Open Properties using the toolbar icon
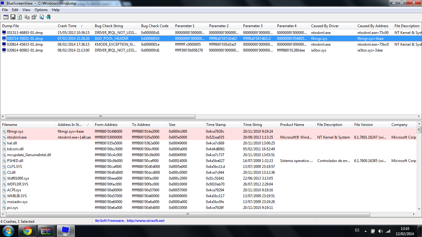 [x=34, y=17]
